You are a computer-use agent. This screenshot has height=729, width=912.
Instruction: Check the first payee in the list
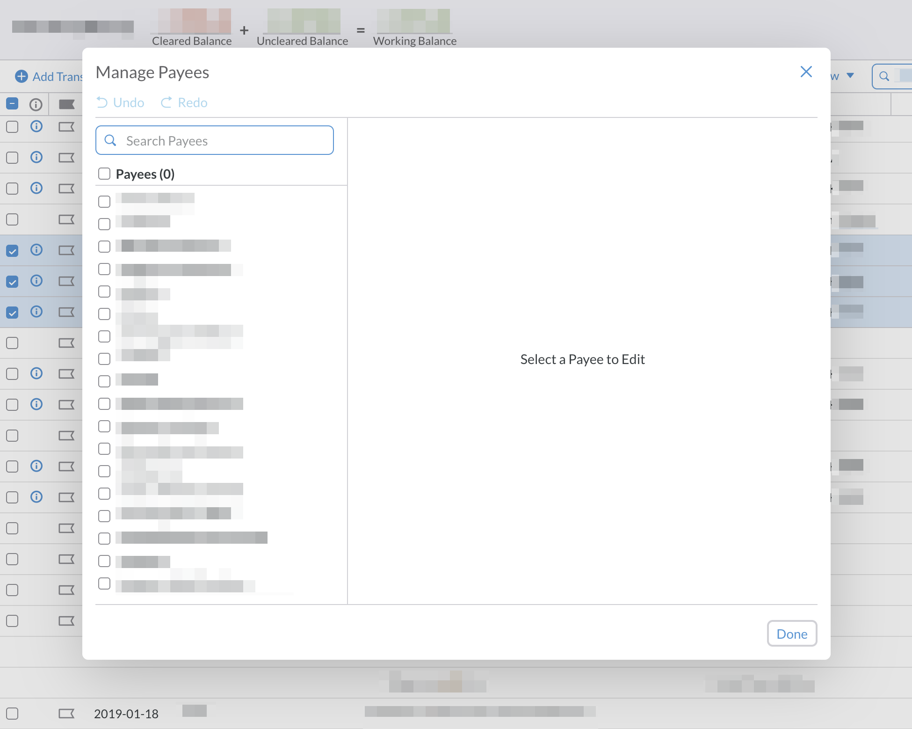[x=104, y=201]
